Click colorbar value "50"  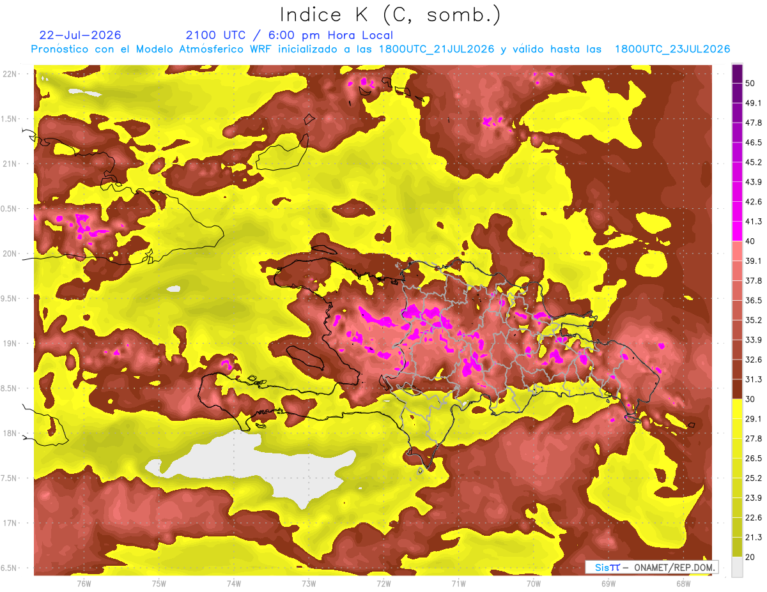point(750,83)
